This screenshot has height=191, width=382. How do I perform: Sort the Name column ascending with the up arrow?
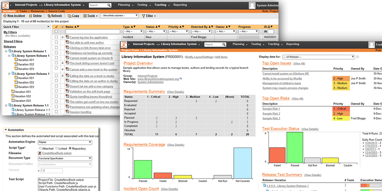75,27
